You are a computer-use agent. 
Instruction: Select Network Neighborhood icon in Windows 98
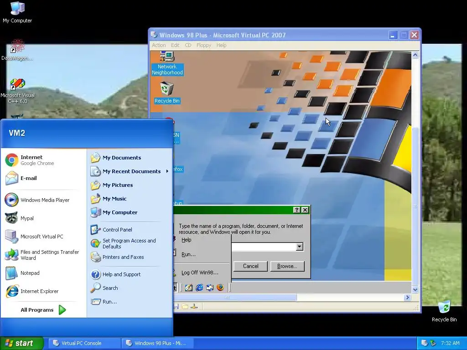(167, 63)
